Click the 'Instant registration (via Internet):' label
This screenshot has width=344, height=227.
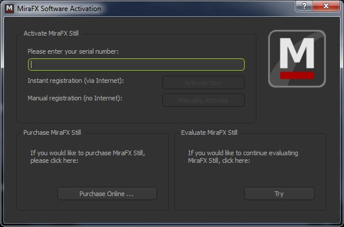(76, 81)
